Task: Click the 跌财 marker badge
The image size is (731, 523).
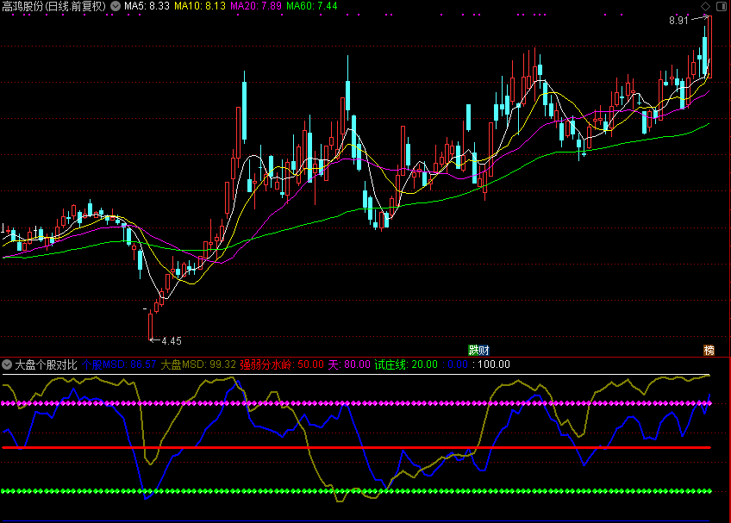Action: tap(478, 350)
